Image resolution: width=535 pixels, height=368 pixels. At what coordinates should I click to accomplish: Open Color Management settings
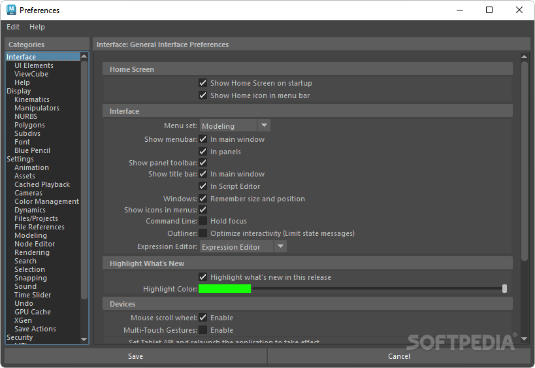46,201
